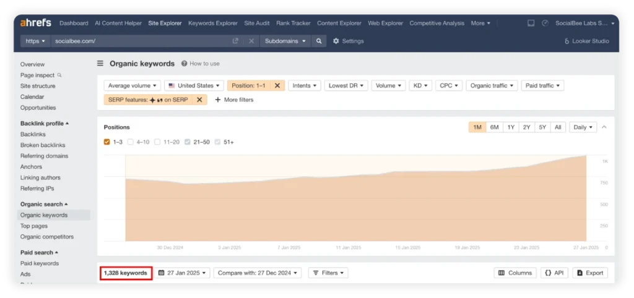Select the 6M time range
Viewport: 634px width, 298px height.
pos(494,127)
